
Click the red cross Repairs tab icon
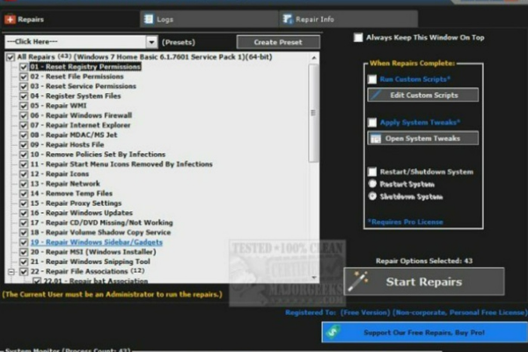pos(9,18)
